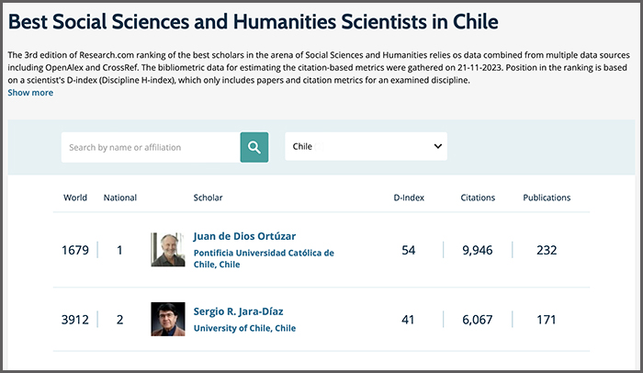Click the World rank column header
Screen dimensions: 643x373
coord(75,198)
